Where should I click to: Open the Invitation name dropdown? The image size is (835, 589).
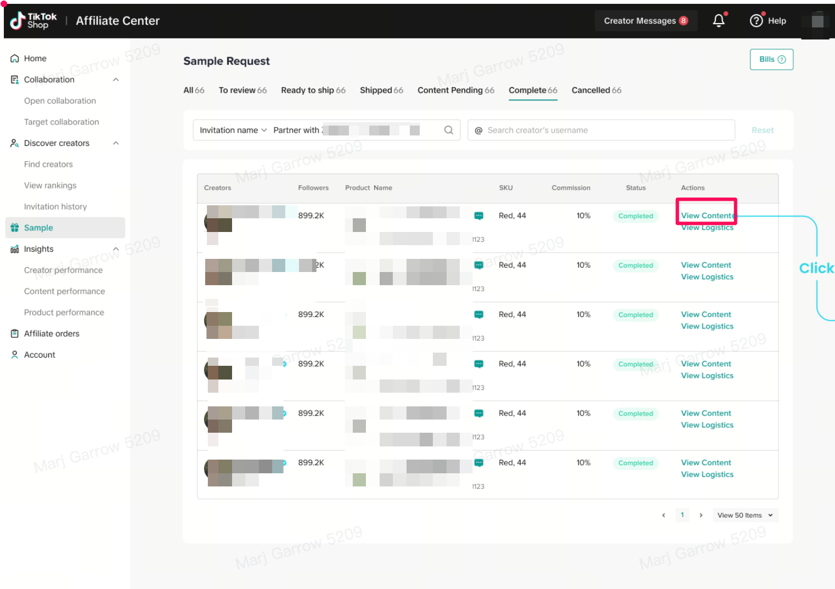(233, 130)
